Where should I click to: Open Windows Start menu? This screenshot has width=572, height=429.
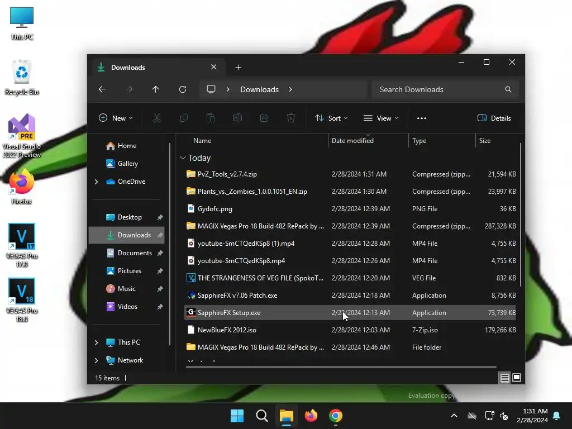(237, 416)
